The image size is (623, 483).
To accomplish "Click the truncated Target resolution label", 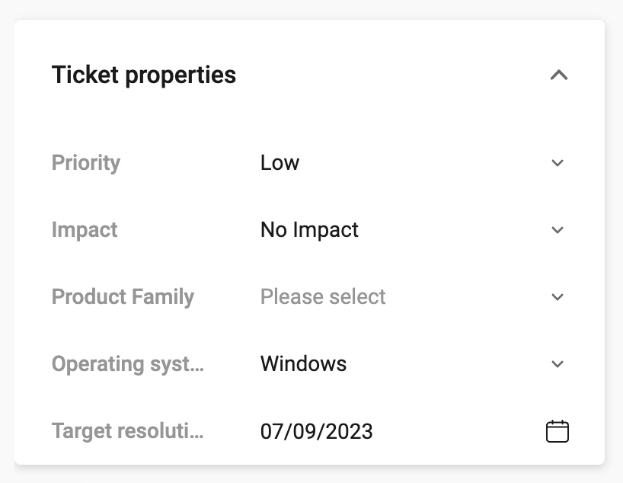I will (x=127, y=431).
